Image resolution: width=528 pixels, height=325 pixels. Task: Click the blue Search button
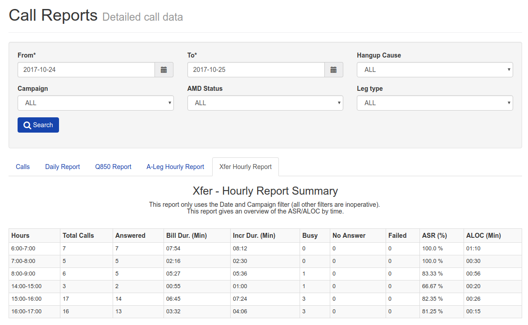point(38,125)
